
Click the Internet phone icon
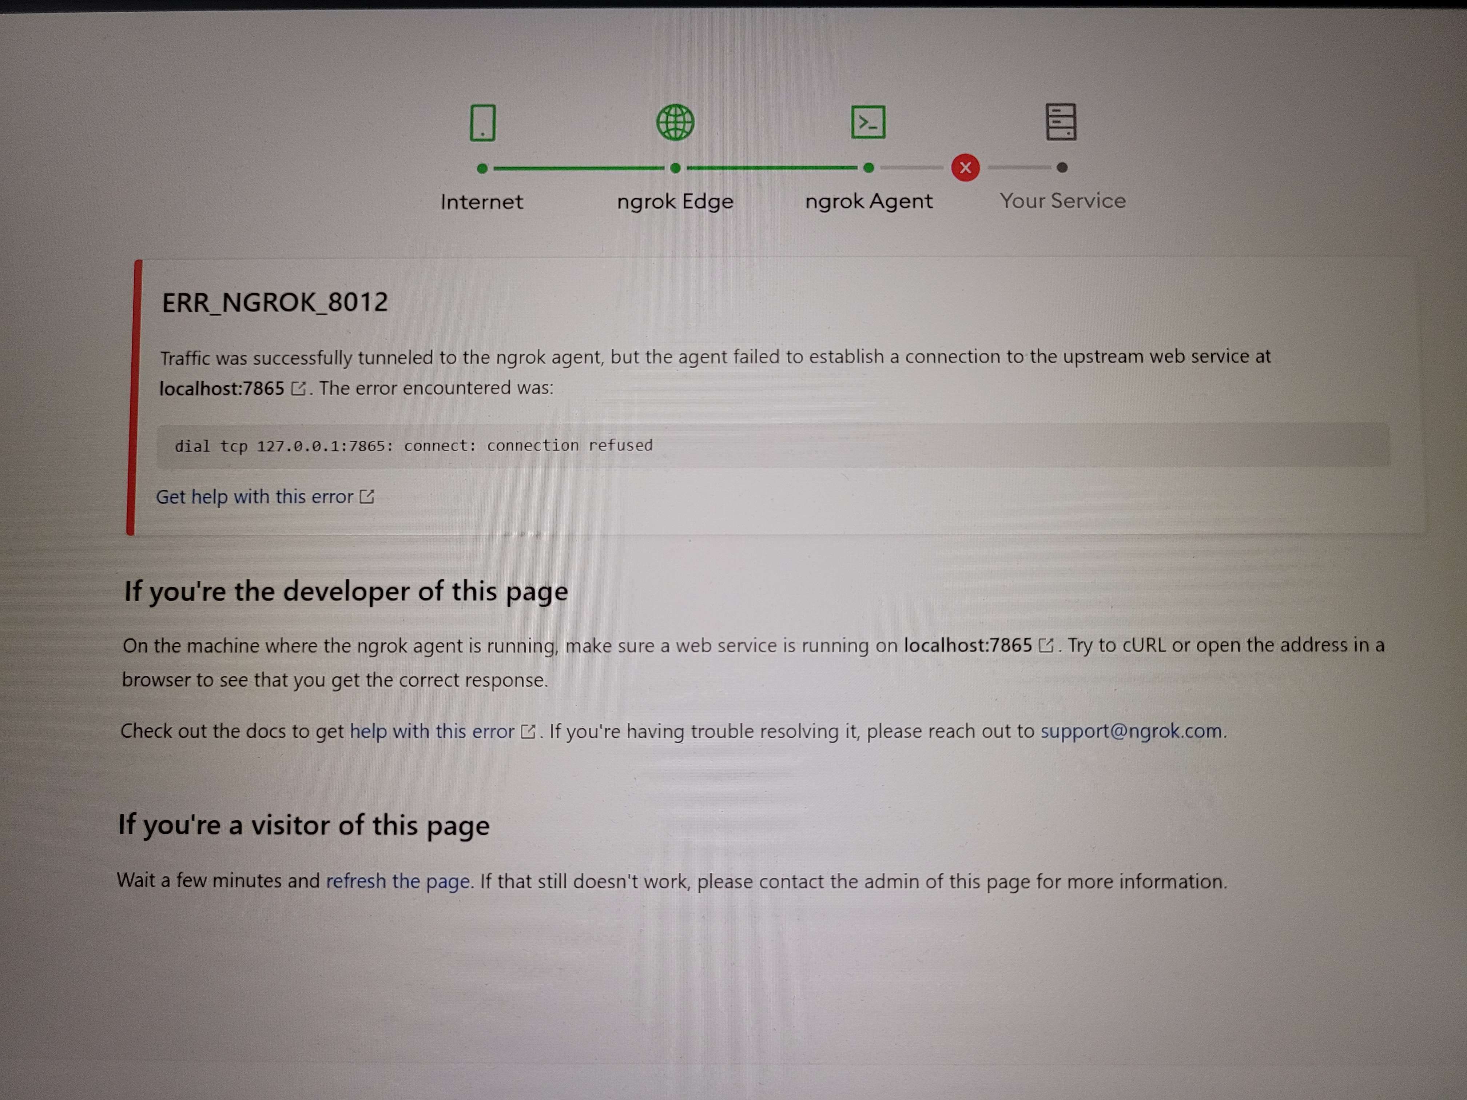point(482,123)
